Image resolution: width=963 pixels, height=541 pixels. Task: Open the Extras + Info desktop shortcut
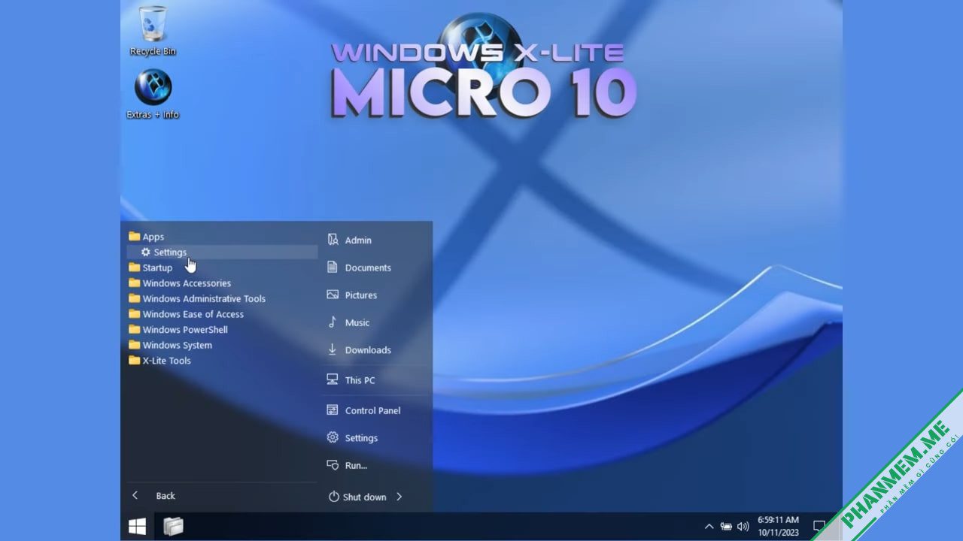(x=153, y=94)
